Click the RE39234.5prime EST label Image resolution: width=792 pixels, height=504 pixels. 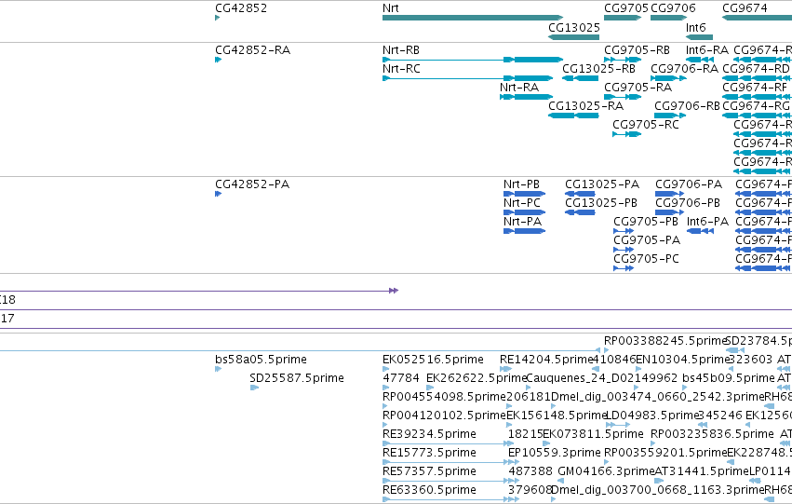point(429,435)
